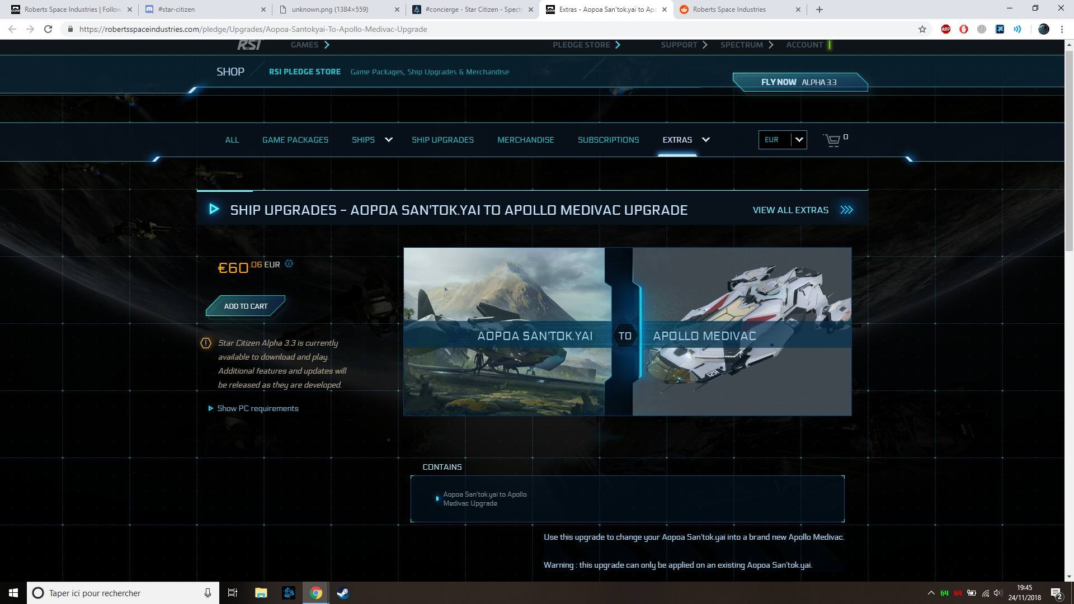The height and width of the screenshot is (604, 1074).
Task: Open the shopping cart icon
Action: coord(832,140)
